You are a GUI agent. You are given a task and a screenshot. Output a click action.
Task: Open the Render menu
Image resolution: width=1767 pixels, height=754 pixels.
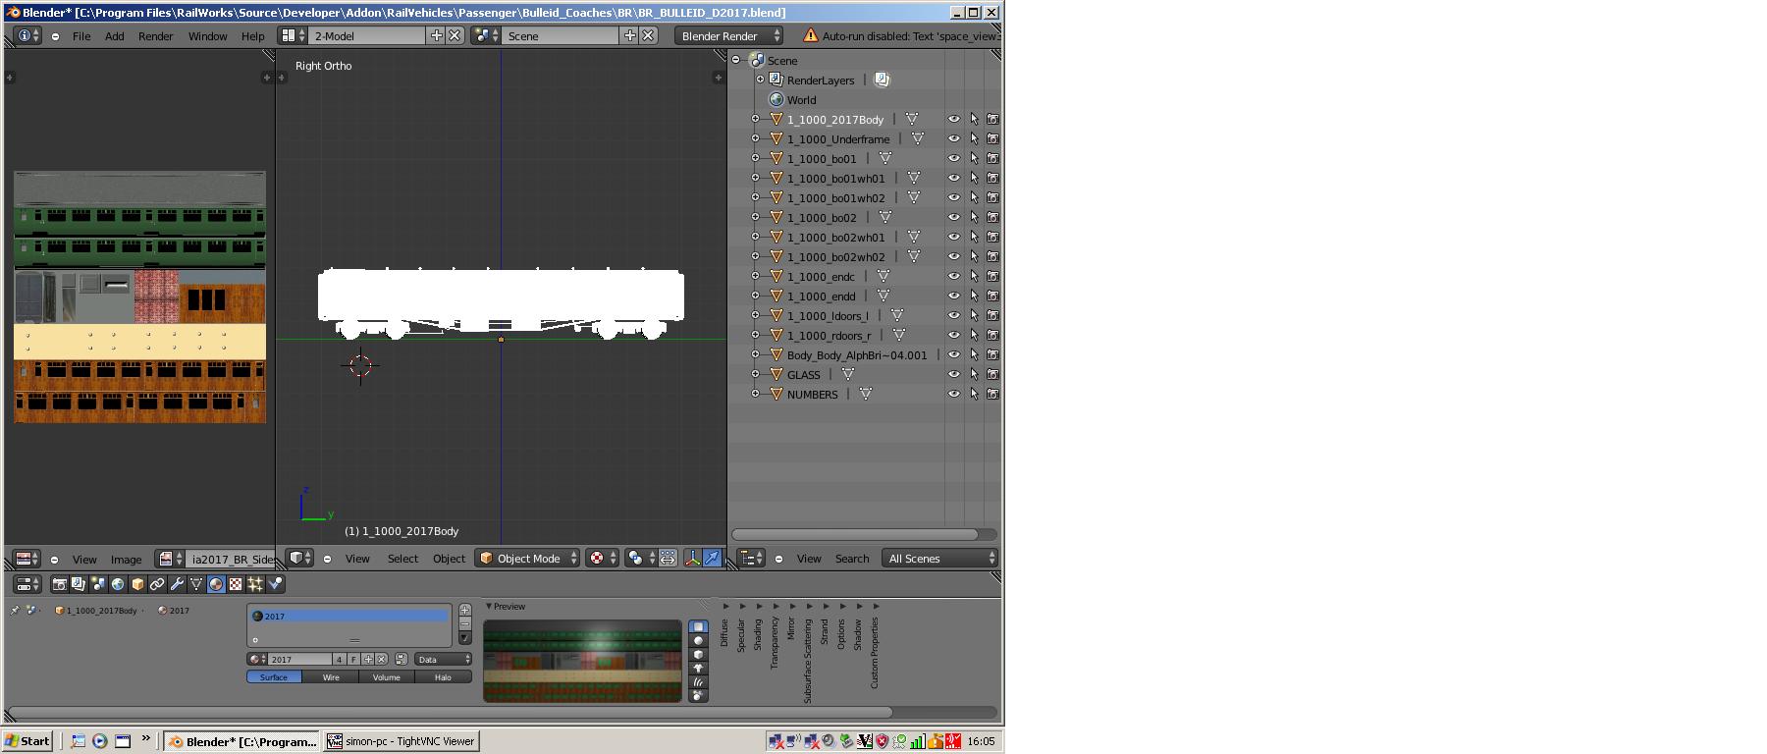coord(155,36)
